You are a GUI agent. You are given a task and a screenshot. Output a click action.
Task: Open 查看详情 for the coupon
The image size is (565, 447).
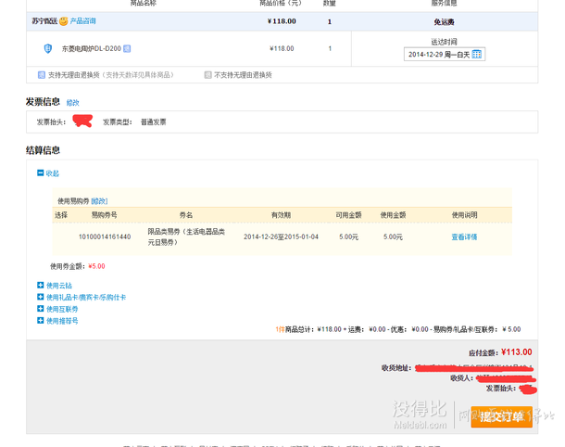463,236
